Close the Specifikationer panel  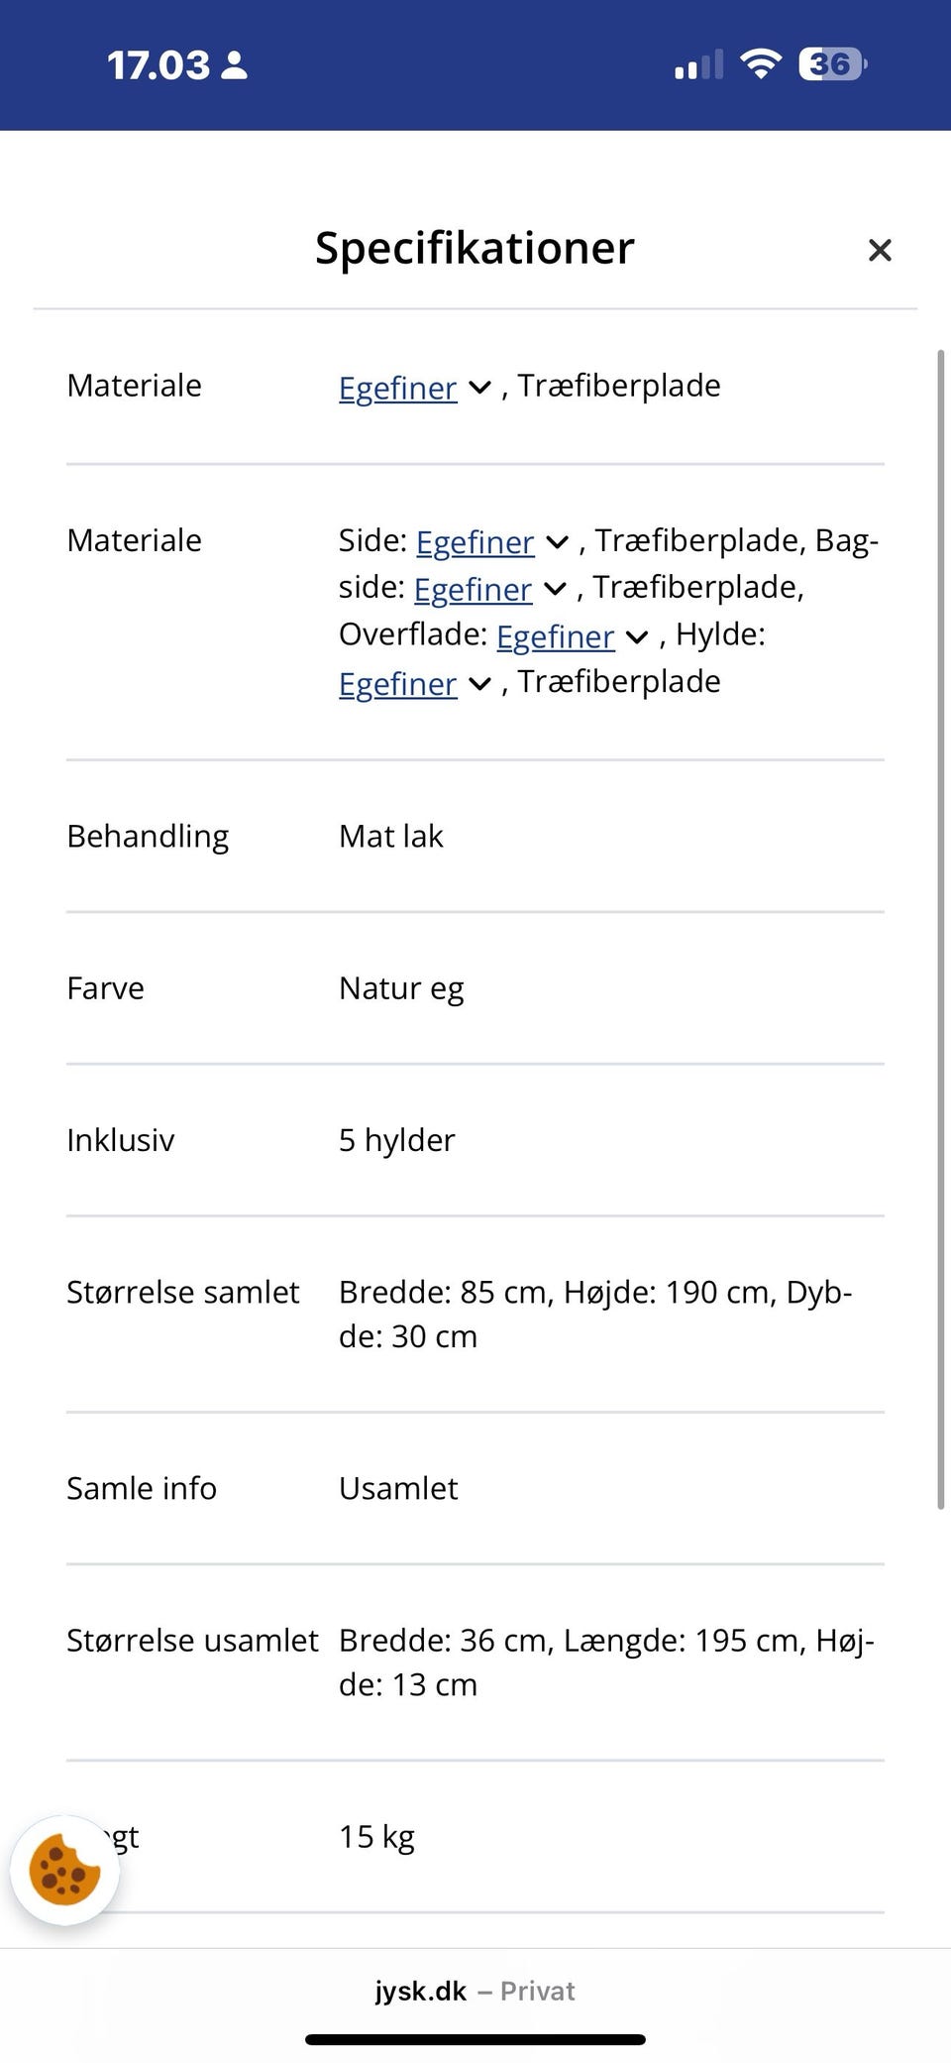880,250
